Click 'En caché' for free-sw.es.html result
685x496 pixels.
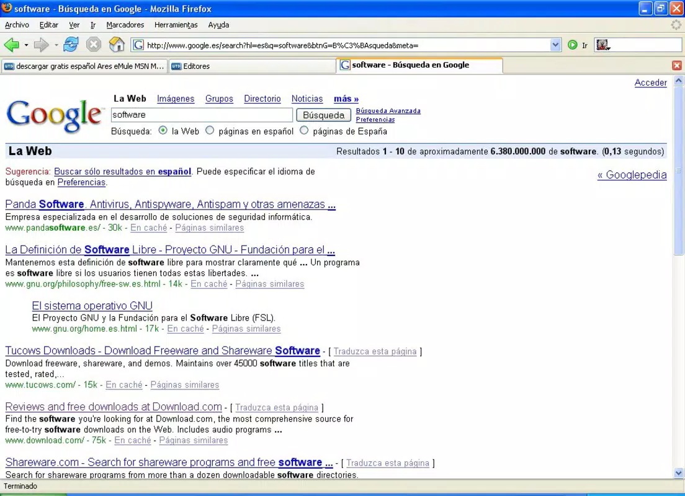click(x=209, y=284)
